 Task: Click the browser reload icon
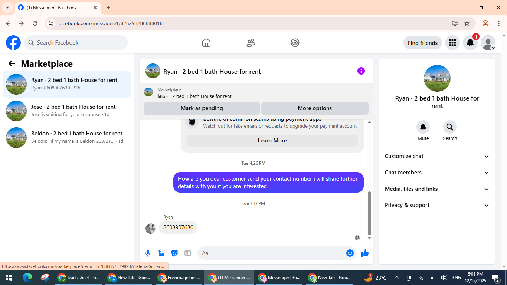click(x=35, y=23)
